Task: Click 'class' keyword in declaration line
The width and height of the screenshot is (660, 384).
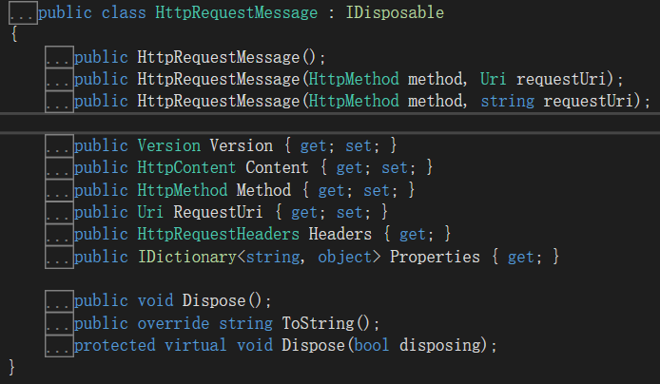Action: coord(124,12)
